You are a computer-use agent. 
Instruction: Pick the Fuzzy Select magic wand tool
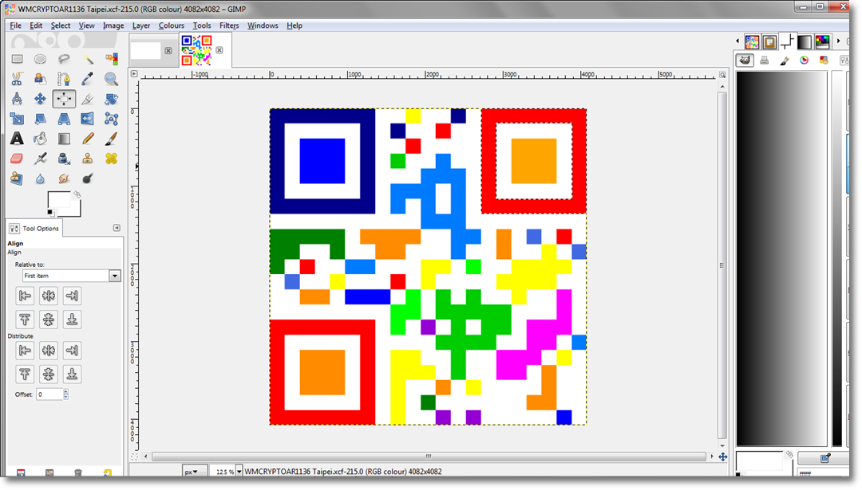click(x=88, y=59)
